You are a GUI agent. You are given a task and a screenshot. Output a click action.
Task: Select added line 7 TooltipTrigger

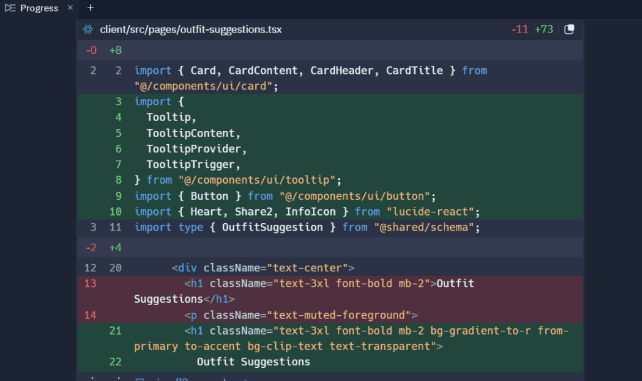click(330, 165)
